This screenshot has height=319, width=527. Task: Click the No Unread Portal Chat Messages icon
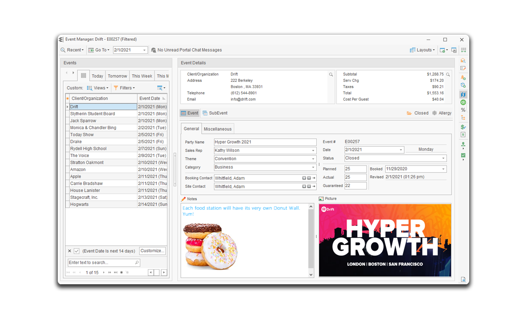click(154, 50)
